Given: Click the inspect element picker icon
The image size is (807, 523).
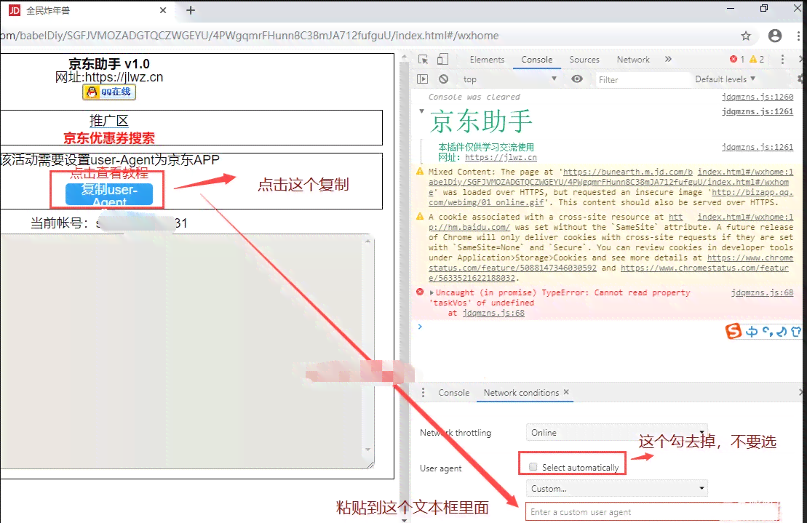Looking at the screenshot, I should point(423,60).
